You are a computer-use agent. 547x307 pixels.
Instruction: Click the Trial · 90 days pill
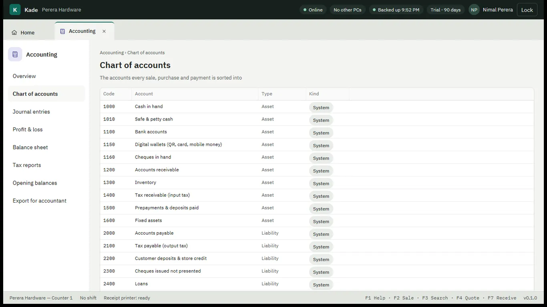(445, 10)
